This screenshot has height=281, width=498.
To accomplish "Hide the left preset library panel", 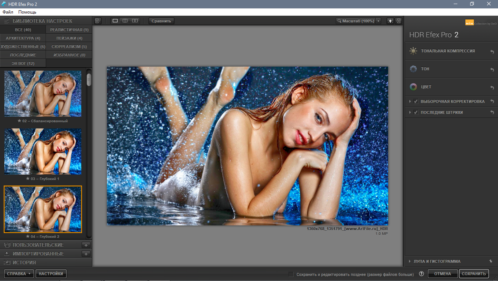I will coord(97,21).
